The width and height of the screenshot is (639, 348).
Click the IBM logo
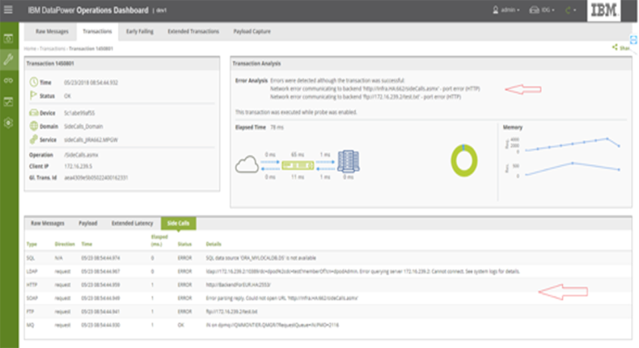604,10
